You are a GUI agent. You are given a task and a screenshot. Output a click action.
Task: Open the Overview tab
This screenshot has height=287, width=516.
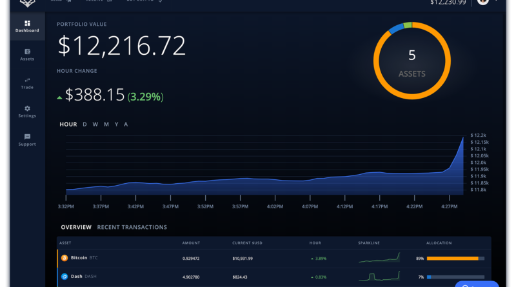click(76, 227)
